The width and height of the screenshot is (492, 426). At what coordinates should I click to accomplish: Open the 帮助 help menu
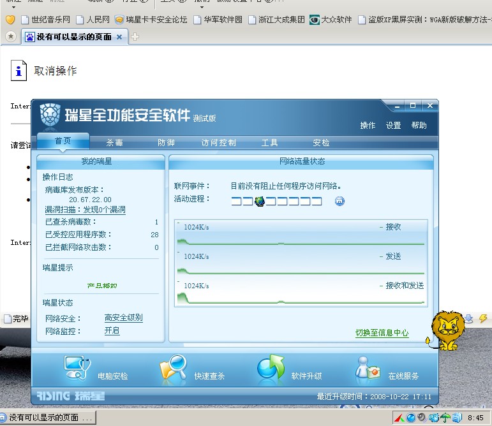(x=419, y=126)
